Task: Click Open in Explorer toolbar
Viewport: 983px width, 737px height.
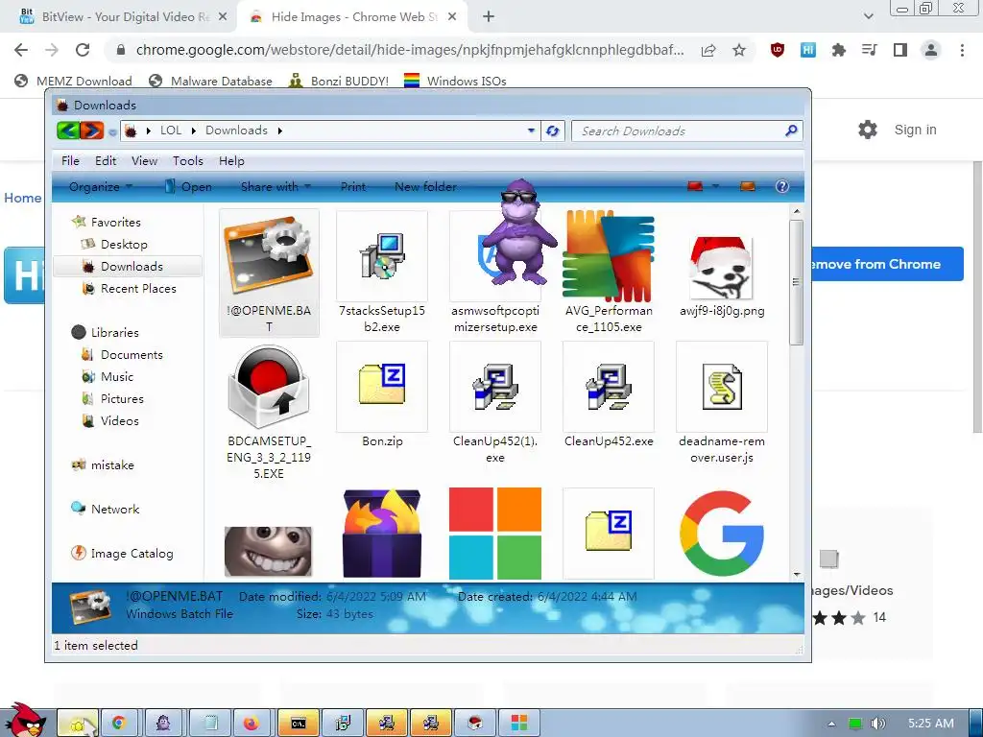Action: (188, 186)
